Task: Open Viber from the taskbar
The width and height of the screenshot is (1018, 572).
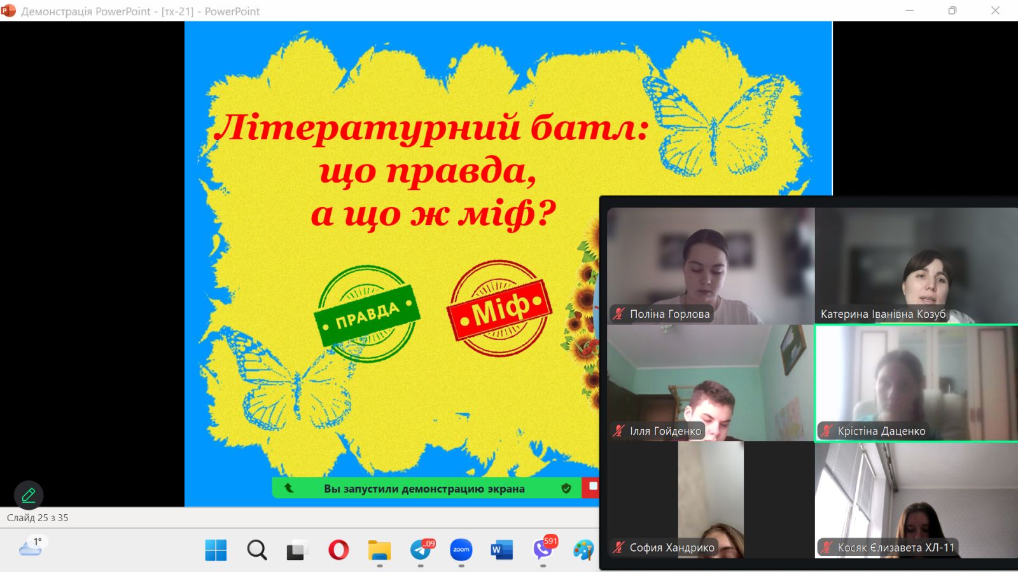Action: tap(543, 550)
